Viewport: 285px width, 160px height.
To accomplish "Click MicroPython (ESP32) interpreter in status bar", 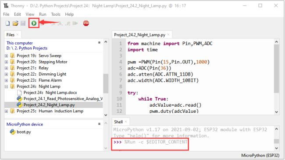I will coord(260,155).
